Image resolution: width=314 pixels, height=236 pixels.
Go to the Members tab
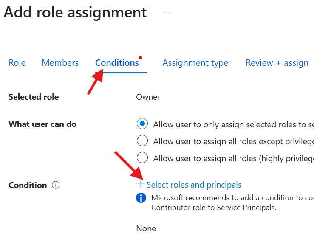[60, 63]
